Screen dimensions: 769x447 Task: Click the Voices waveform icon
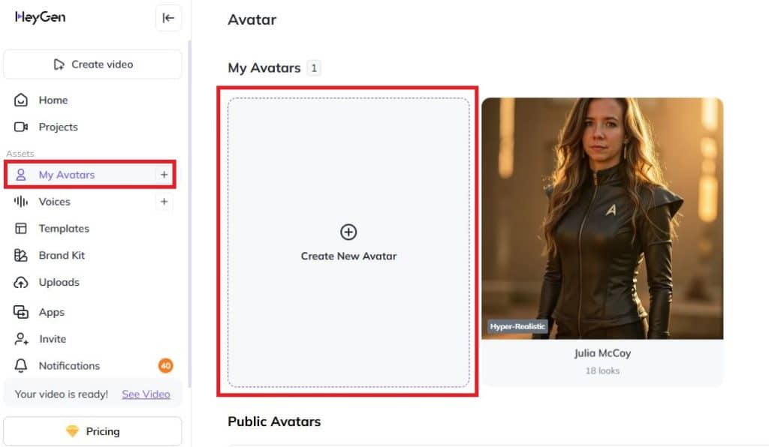coord(20,202)
